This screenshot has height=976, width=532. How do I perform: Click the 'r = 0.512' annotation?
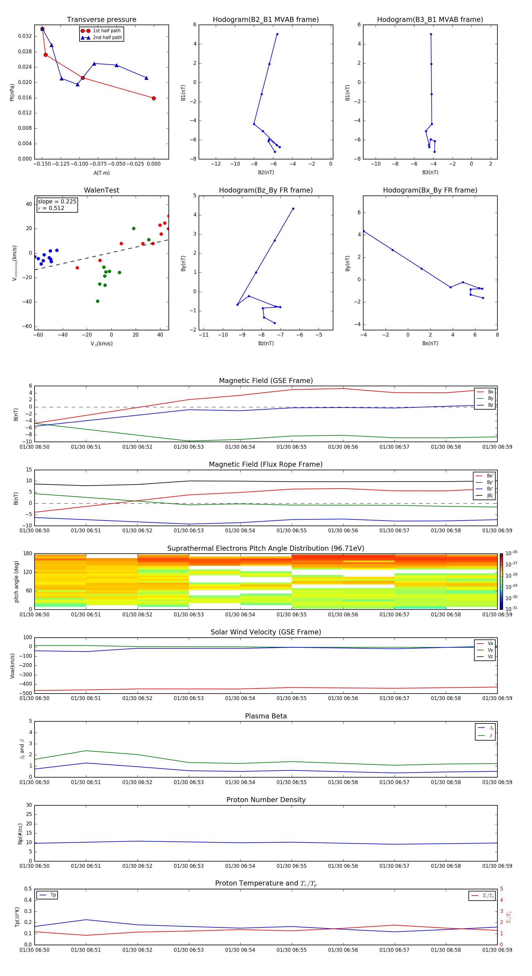(x=51, y=208)
